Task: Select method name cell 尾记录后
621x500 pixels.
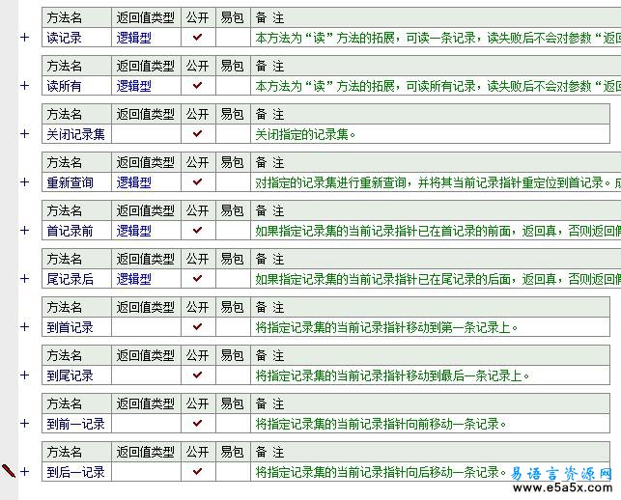Action: click(76, 279)
